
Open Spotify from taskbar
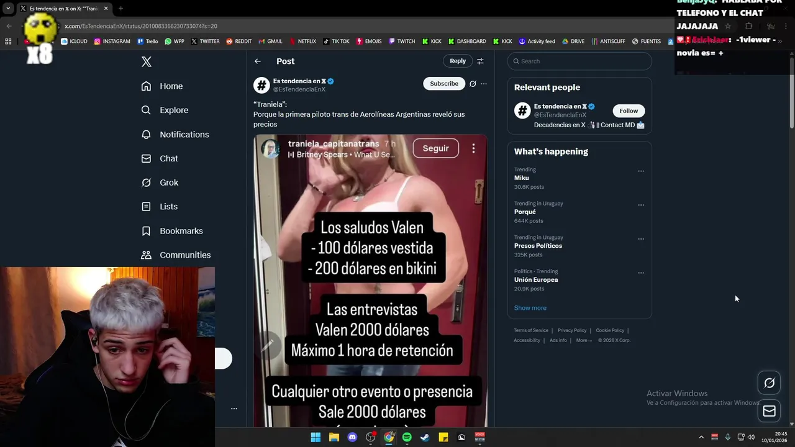click(407, 437)
